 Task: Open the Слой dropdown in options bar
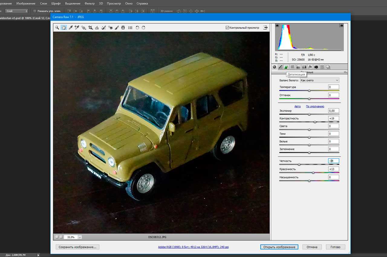(17, 11)
